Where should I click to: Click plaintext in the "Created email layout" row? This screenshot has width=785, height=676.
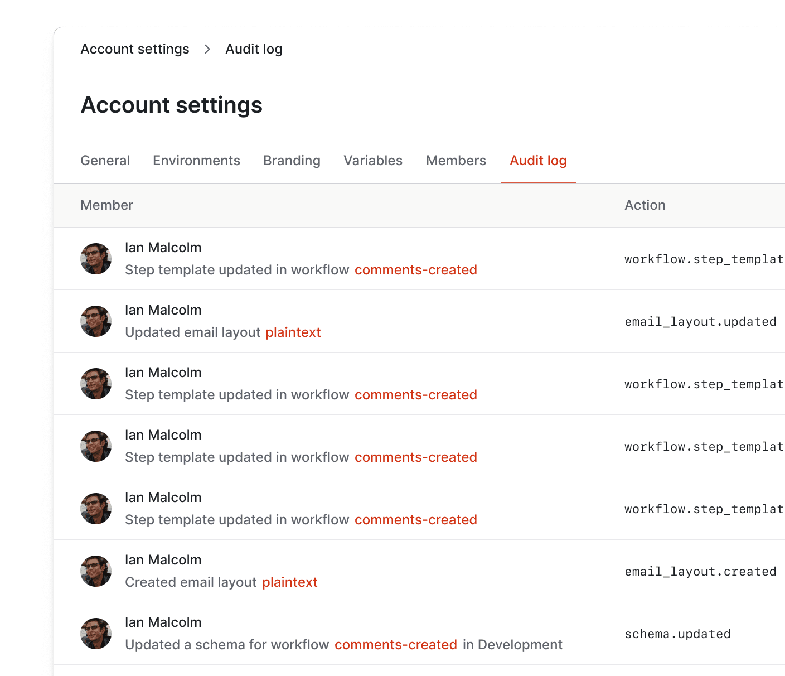point(289,582)
